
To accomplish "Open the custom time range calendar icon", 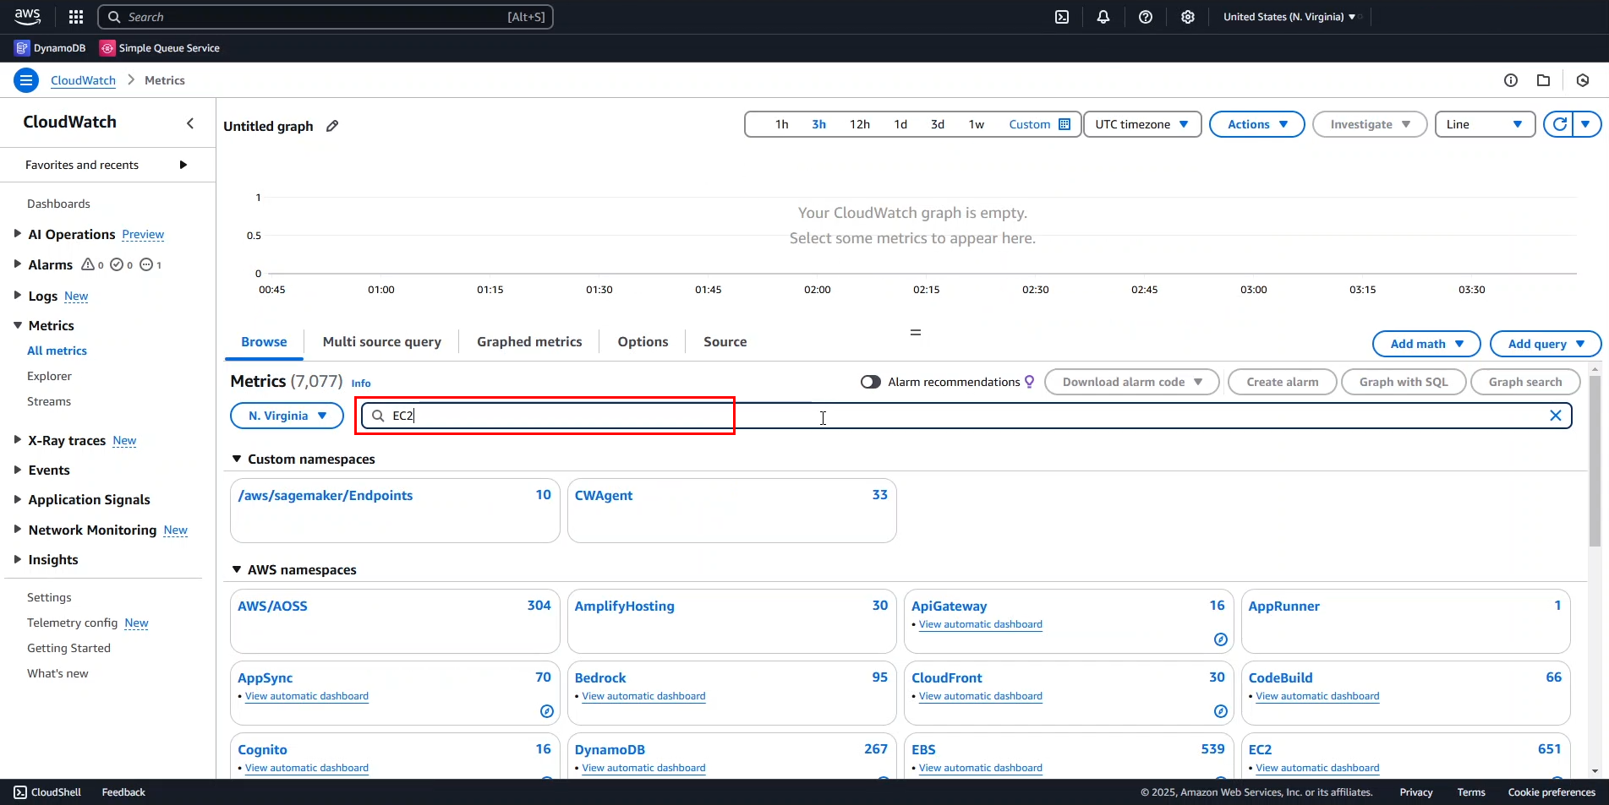I will coord(1064,124).
